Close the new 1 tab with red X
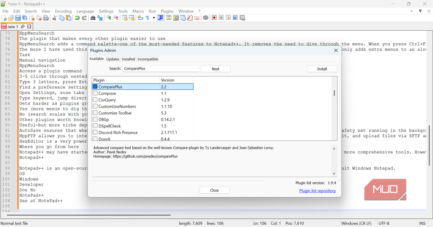The image size is (433, 227). [29, 26]
